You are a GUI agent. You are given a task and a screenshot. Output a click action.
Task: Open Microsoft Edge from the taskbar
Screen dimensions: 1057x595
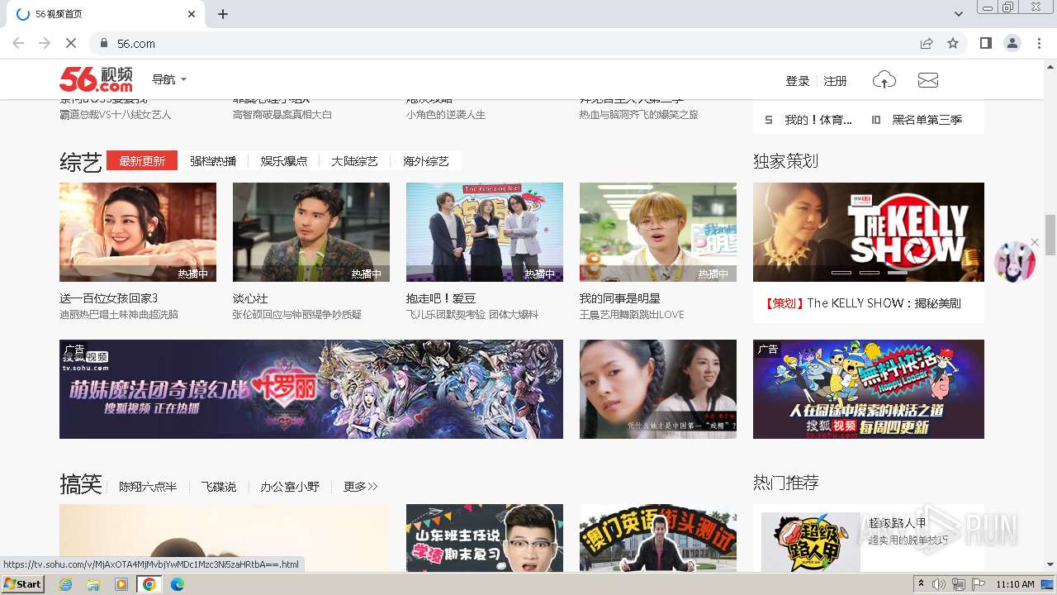coord(177,584)
